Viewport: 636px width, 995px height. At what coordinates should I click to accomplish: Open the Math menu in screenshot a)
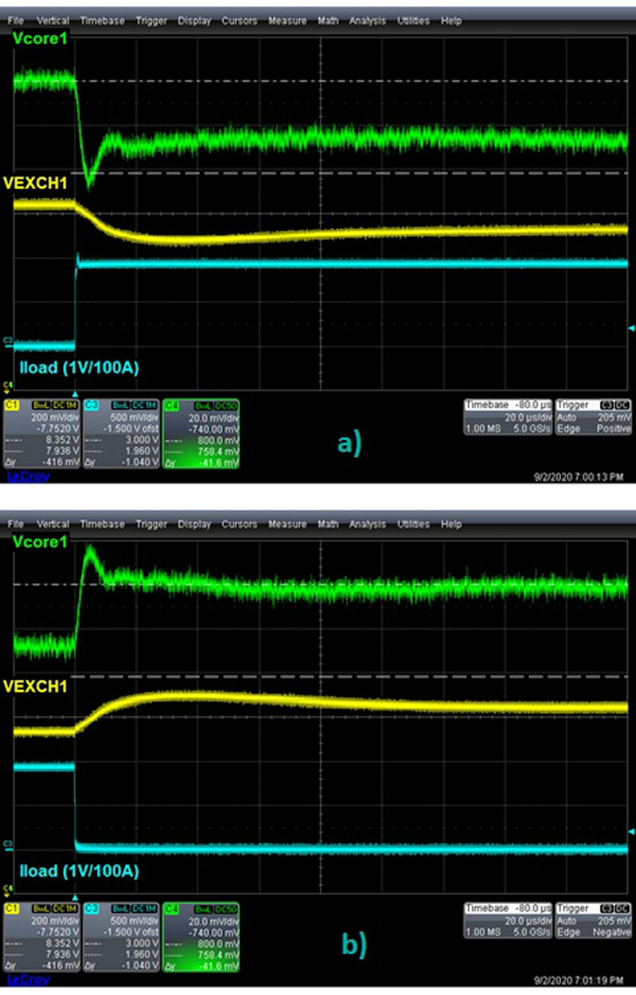coord(328,21)
